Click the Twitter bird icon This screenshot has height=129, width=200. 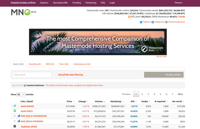pyautogui.click(x=141, y=22)
